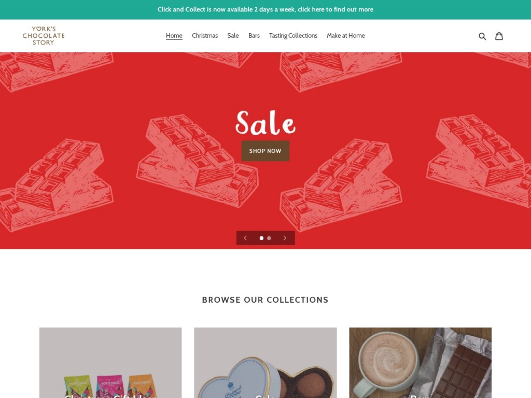Open the shopping cart bag icon

tap(499, 36)
